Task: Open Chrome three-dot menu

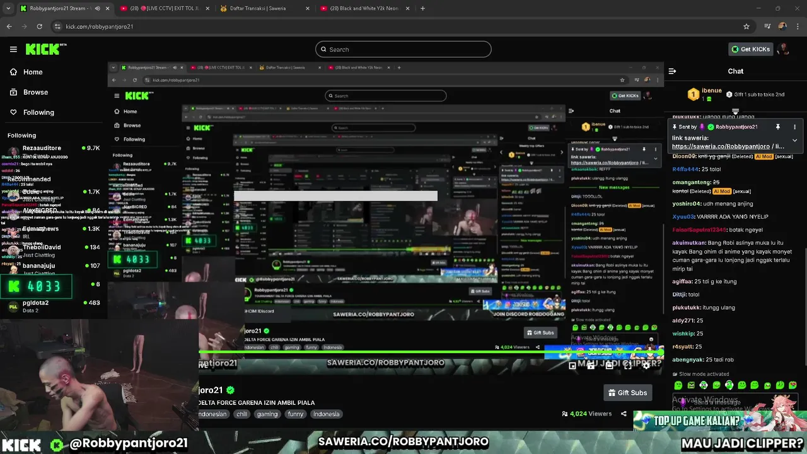Action: tap(798, 26)
